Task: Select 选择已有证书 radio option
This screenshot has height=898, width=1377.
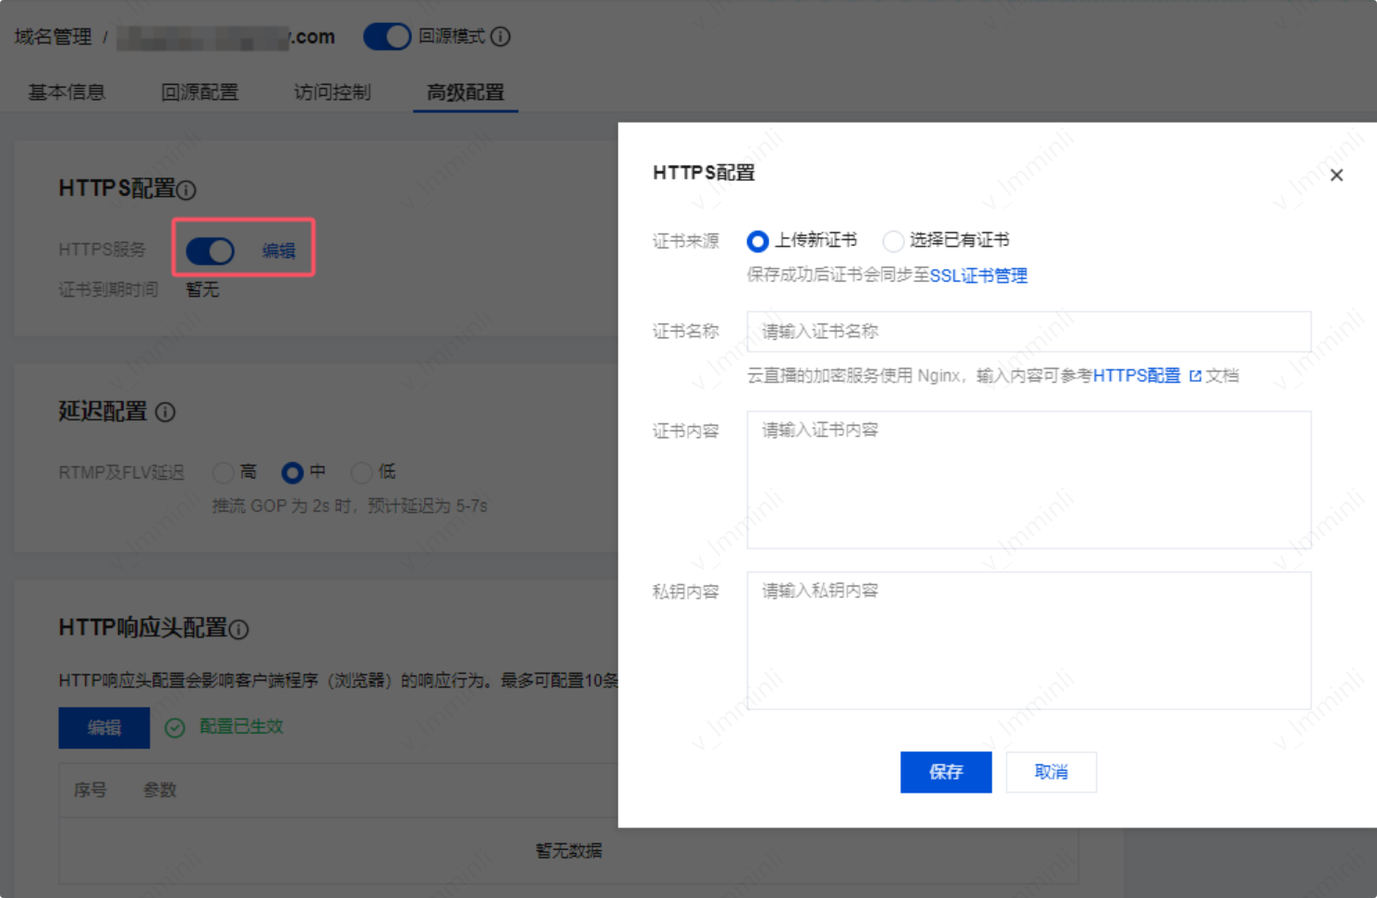Action: pos(893,241)
